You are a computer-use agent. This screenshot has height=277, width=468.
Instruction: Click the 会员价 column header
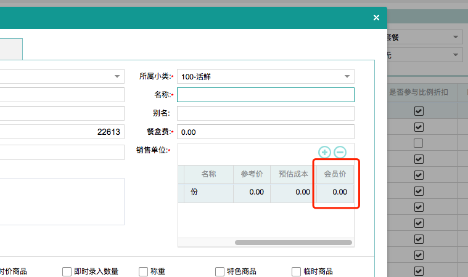[x=335, y=174]
